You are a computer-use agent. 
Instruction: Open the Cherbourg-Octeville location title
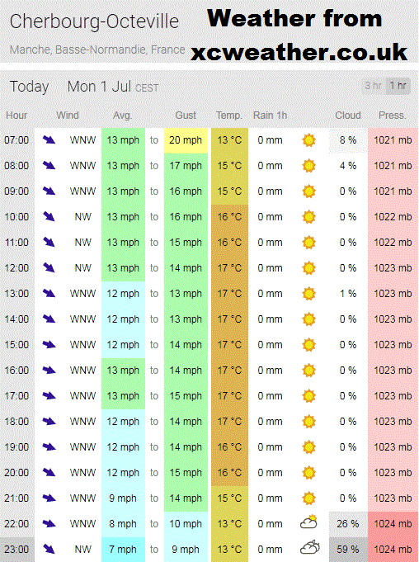[94, 21]
